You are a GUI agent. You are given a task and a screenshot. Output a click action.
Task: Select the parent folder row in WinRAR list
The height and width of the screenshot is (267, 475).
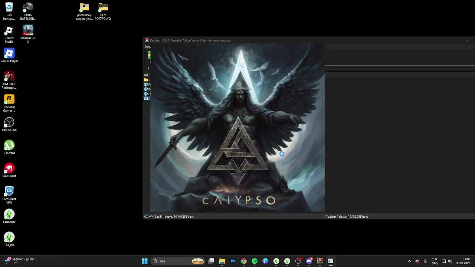click(147, 80)
